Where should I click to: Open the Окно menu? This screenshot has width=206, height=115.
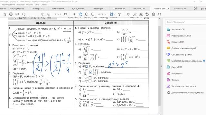[37, 4]
